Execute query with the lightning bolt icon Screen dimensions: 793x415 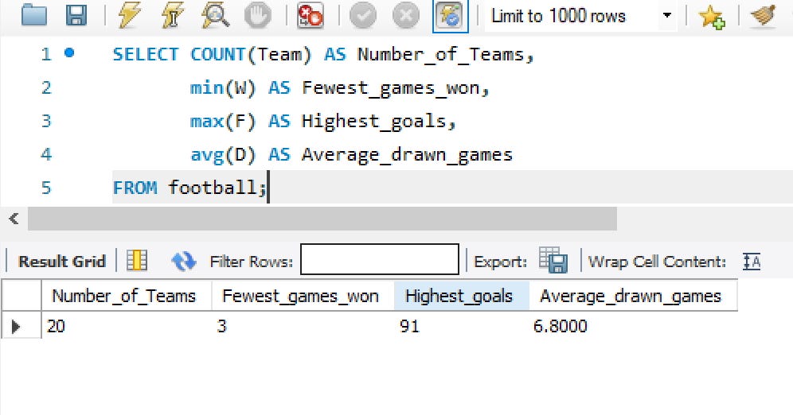point(130,15)
